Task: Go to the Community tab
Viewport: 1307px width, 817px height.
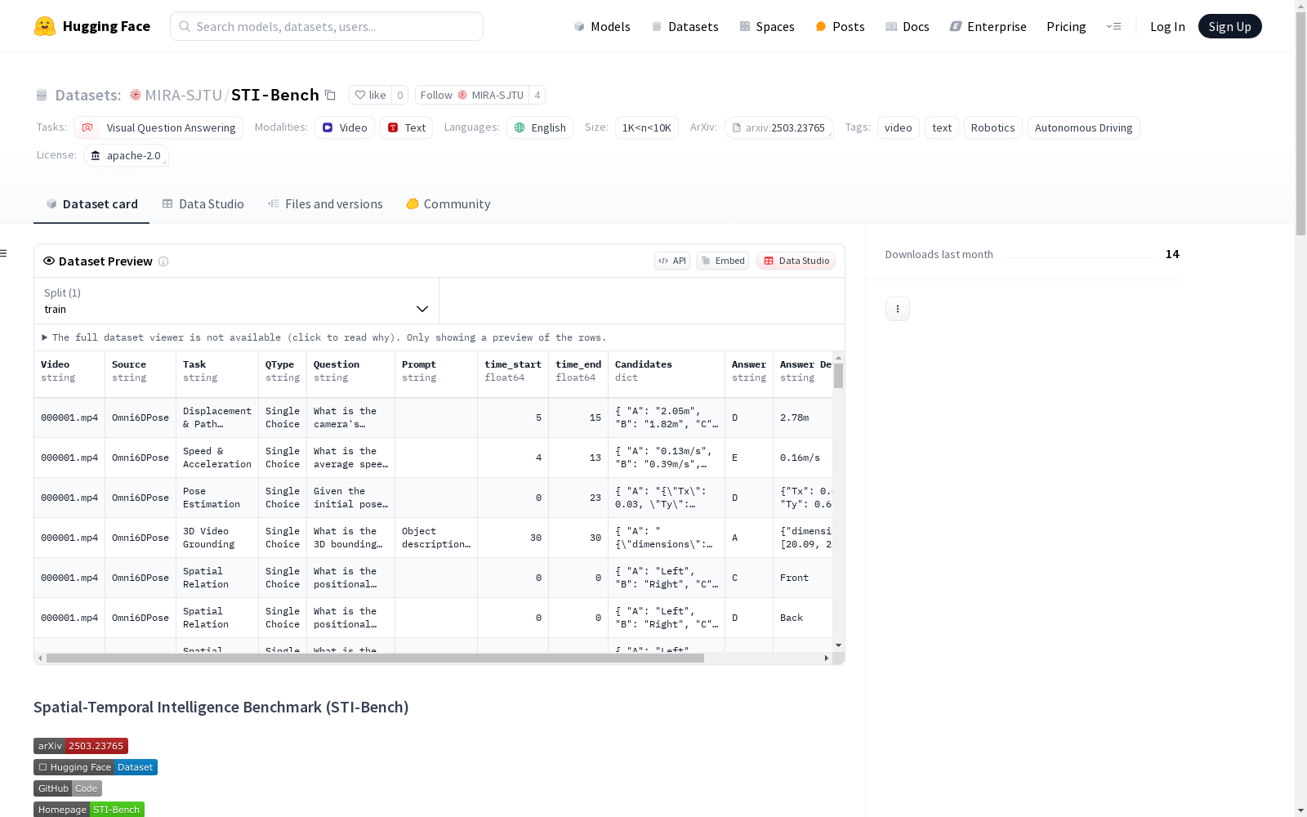Action: coord(448,204)
